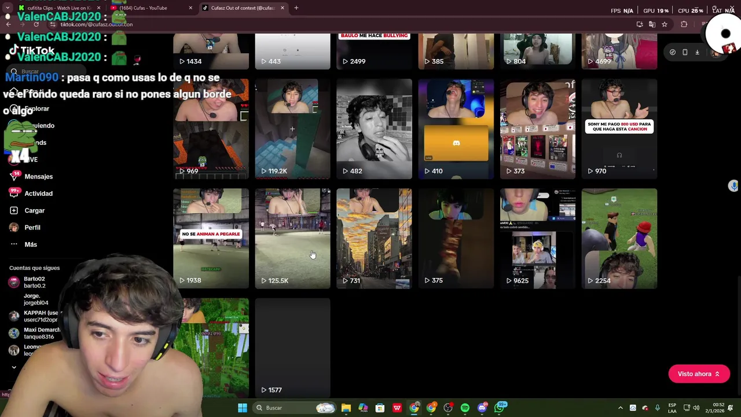The image size is (741, 417).
Task: Go back with the browser back arrow
Action: pos(8,24)
